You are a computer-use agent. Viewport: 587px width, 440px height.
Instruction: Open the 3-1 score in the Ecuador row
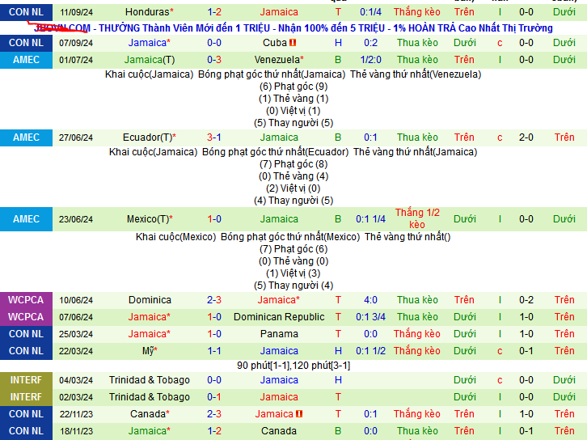coord(214,137)
